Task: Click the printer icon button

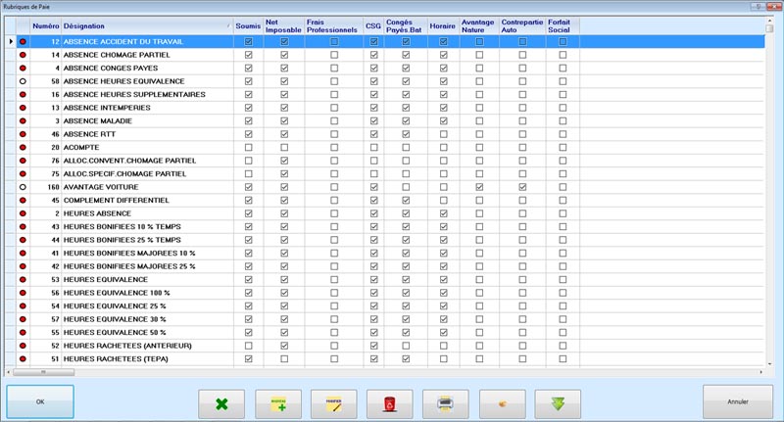Action: [x=446, y=402]
